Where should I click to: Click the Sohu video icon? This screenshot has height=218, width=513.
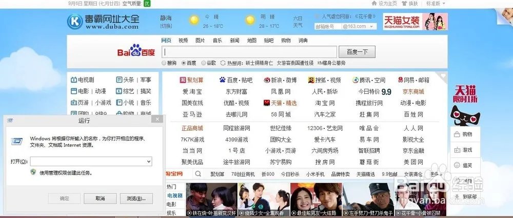pos(311,80)
